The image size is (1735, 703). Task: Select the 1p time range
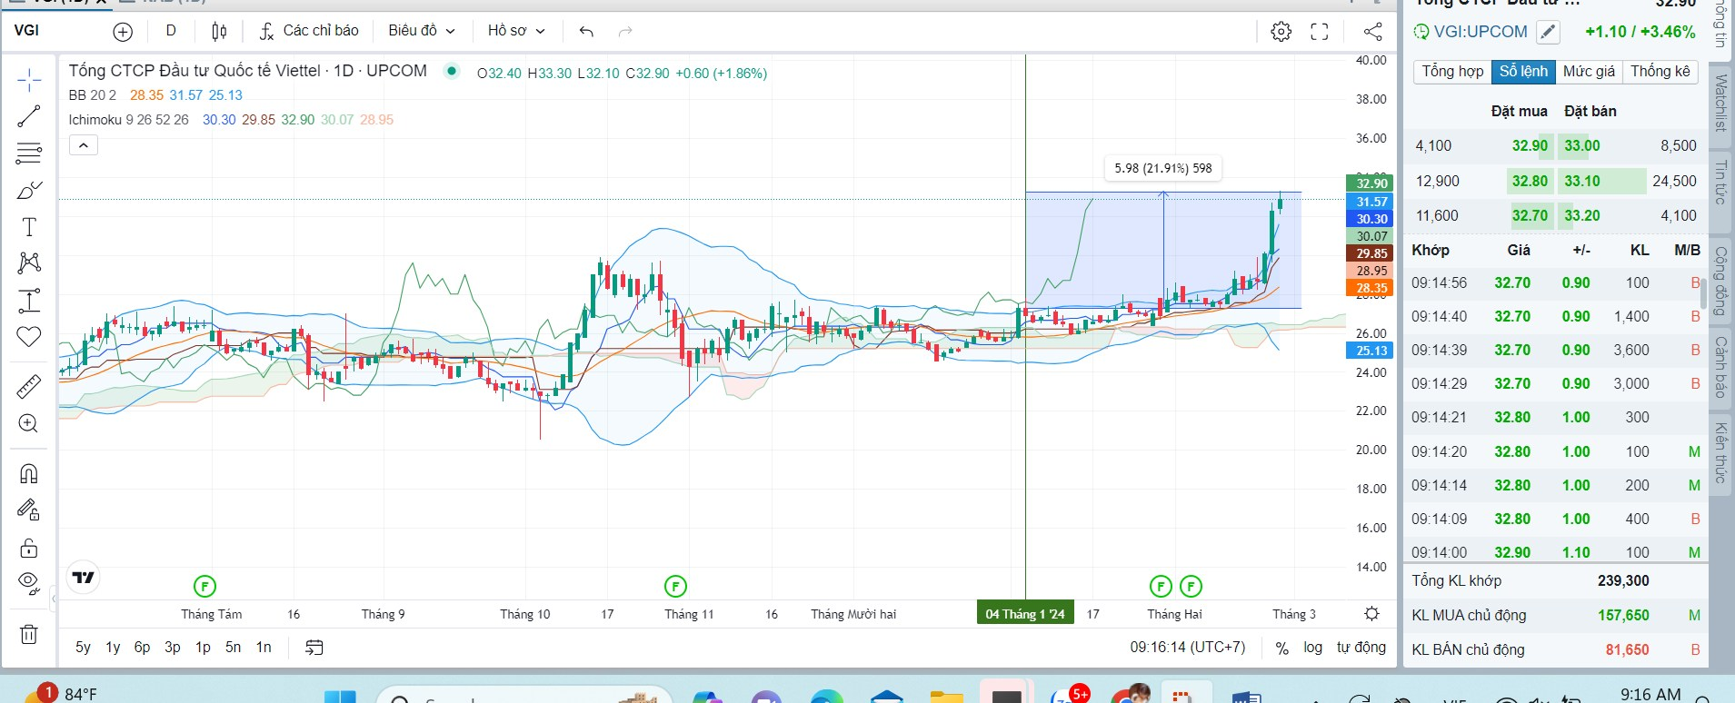pos(203,647)
